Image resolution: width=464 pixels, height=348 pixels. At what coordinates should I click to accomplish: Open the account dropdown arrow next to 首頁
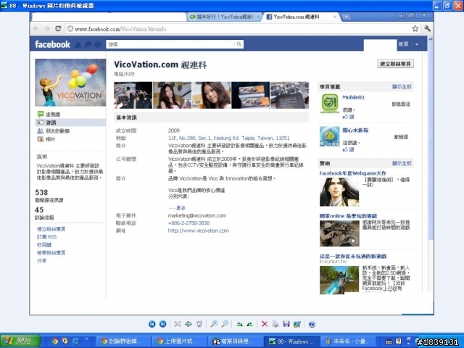pos(417,44)
